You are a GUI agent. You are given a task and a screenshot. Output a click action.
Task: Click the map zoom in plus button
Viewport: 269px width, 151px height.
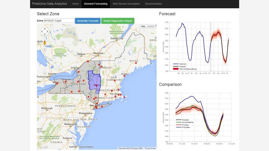[x=44, y=49]
